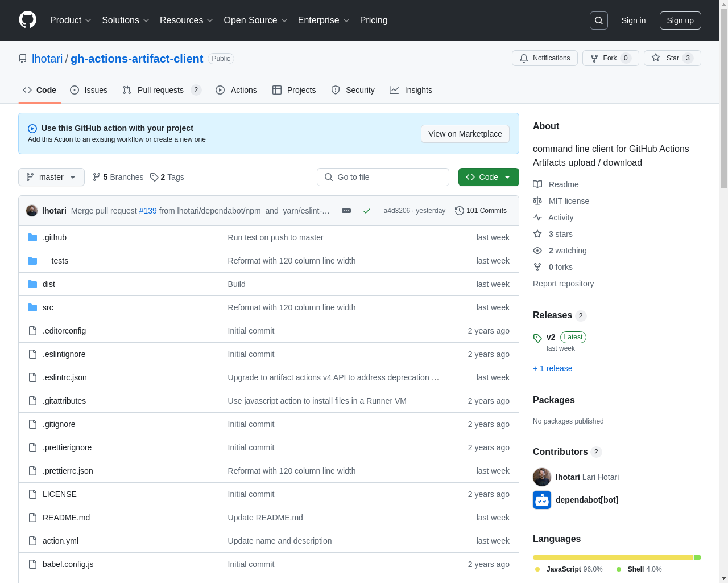Switch to the Actions tab

coord(237,90)
